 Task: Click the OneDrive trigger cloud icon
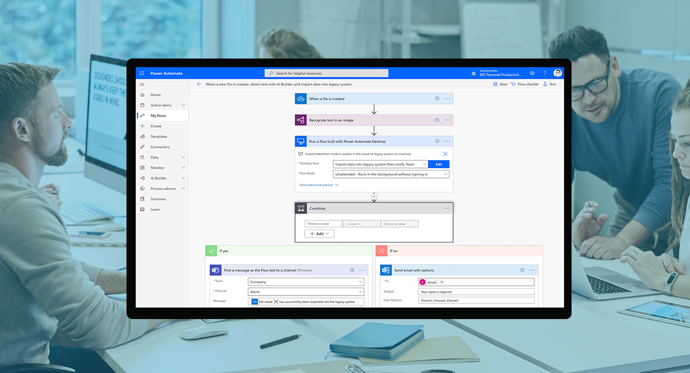coord(300,99)
